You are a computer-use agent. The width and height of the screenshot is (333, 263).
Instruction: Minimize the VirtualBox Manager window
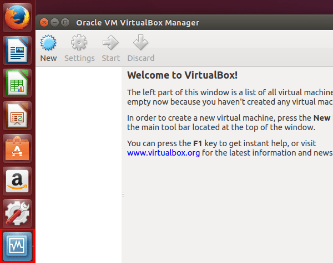(55, 23)
